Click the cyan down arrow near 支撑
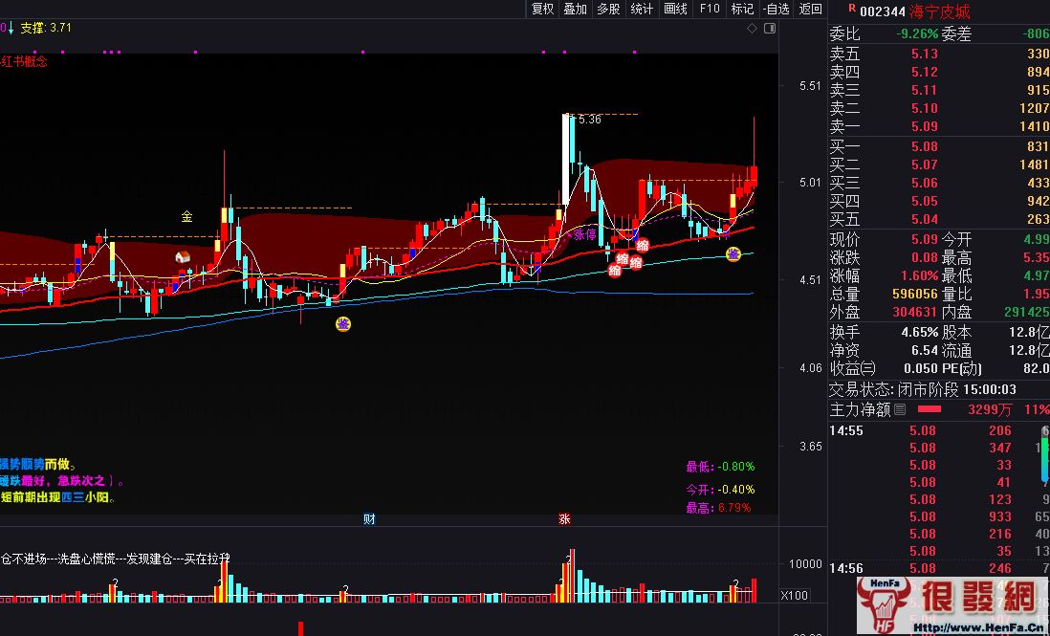 click(x=11, y=28)
